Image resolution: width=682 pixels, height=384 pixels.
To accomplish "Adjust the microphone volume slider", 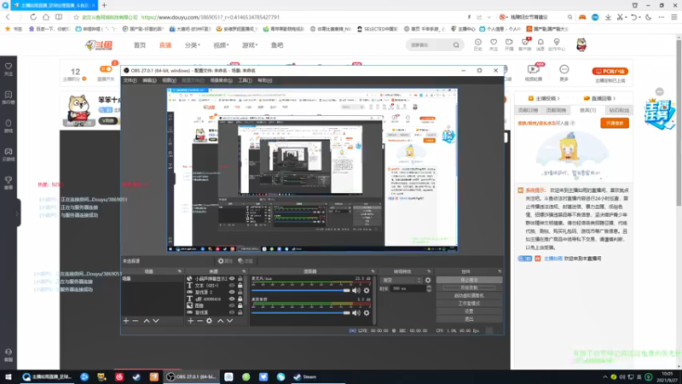I will pos(301,290).
